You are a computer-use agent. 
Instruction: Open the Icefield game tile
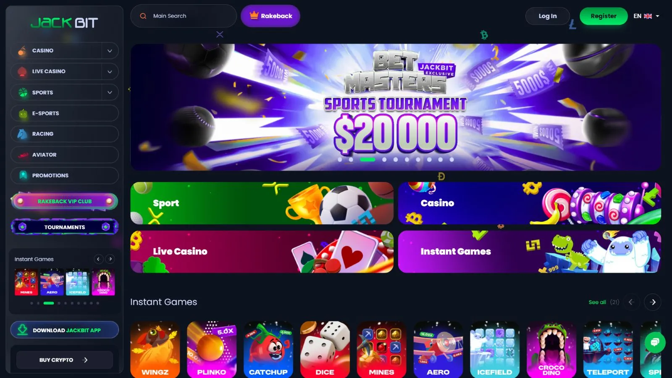[495, 349]
